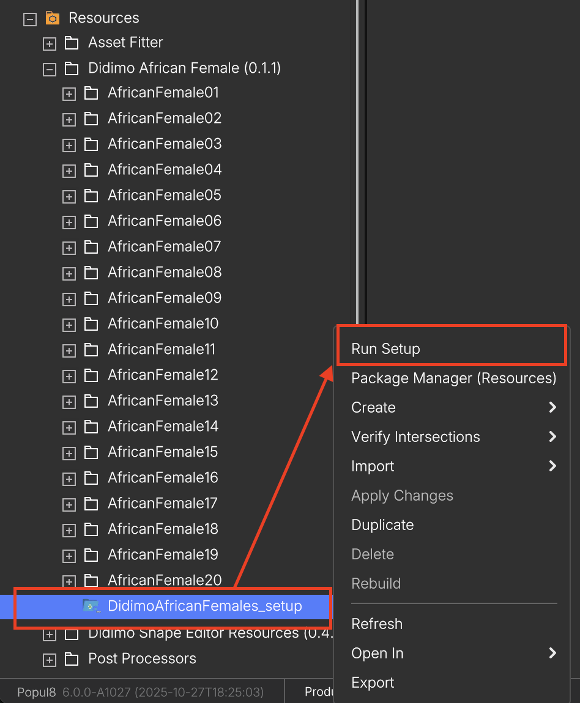Image resolution: width=580 pixels, height=703 pixels.
Task: Click the AfricanFemale11 folder icon
Action: 91,350
